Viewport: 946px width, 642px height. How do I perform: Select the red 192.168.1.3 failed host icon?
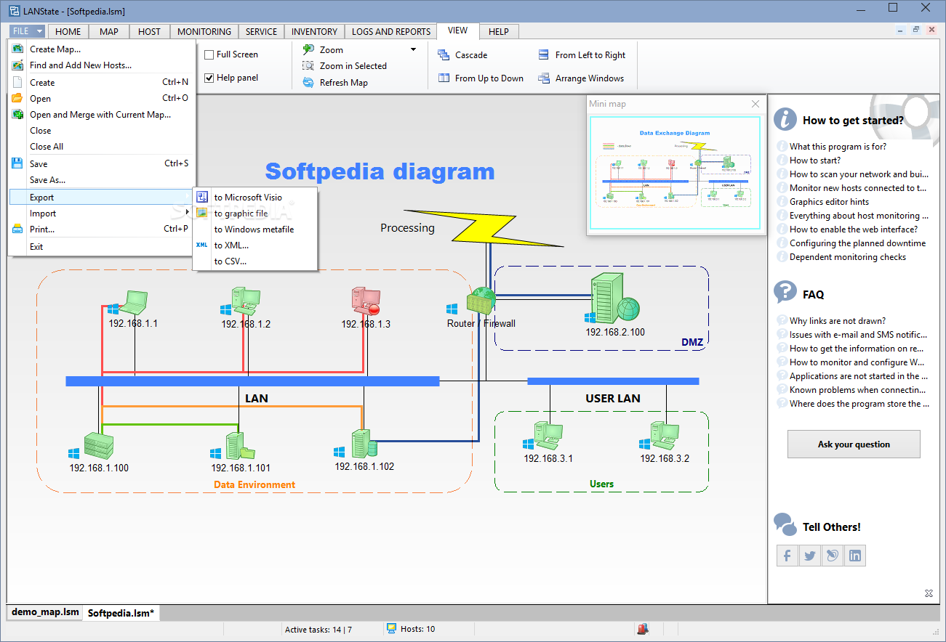point(366,301)
